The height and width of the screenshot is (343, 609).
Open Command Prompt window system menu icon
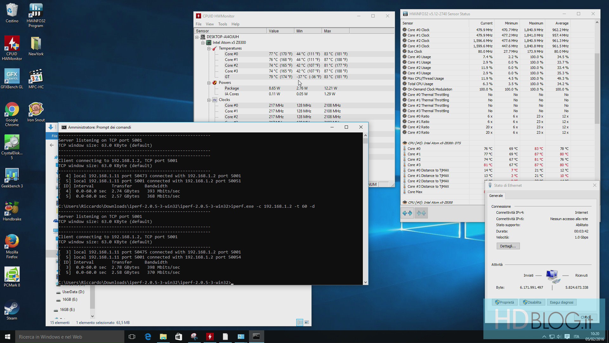pos(64,127)
